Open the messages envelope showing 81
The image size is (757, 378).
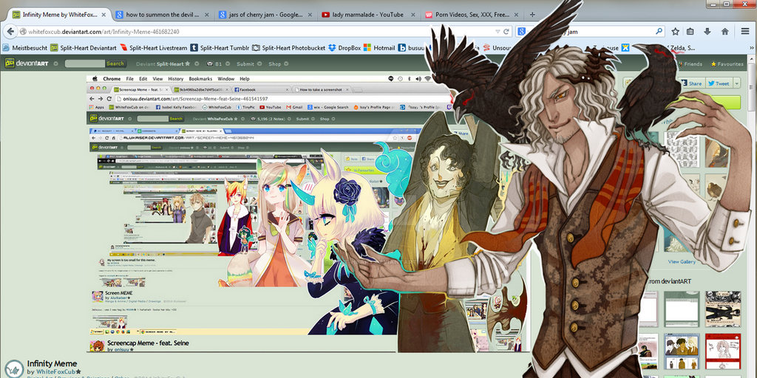214,63
